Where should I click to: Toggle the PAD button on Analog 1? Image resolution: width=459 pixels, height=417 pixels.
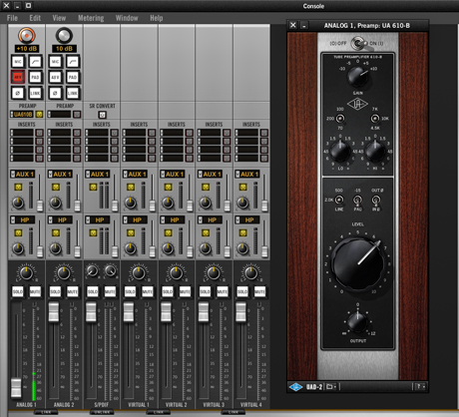point(35,77)
